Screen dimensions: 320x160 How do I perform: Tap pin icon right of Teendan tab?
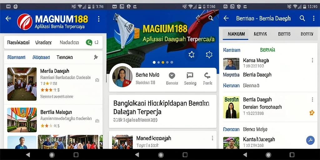96,57
